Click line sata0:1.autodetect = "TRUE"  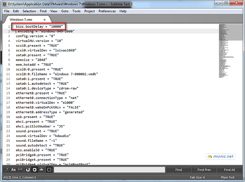(x=42, y=84)
